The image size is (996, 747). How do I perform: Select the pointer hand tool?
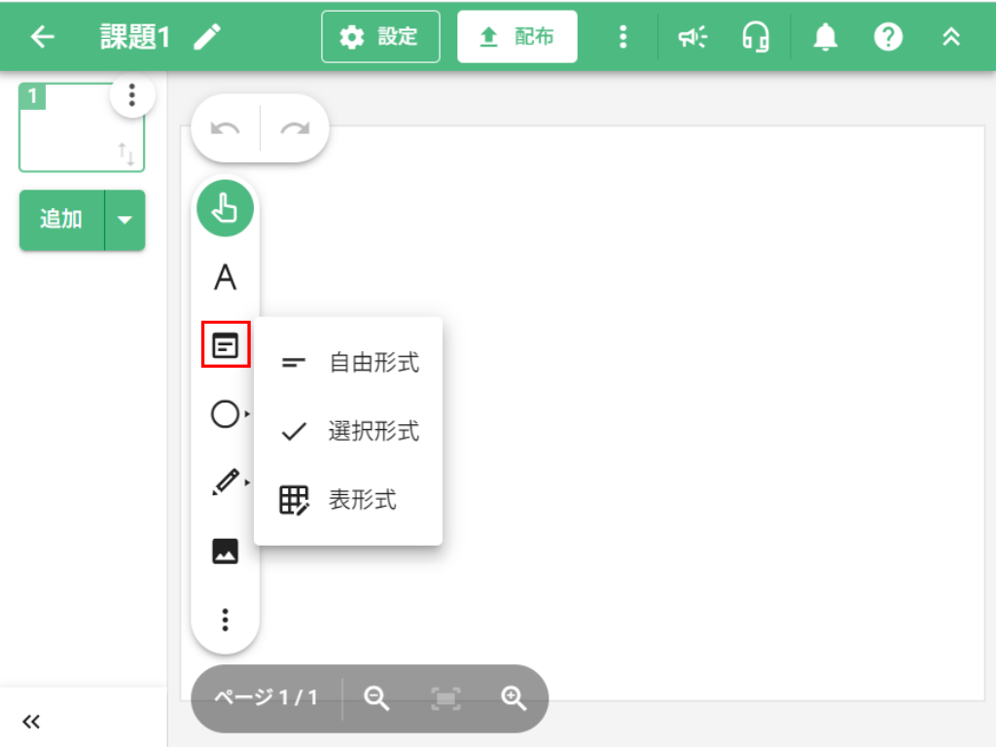[x=225, y=208]
